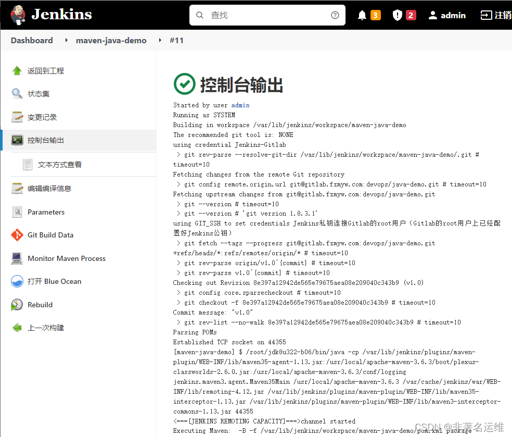Image resolution: width=512 pixels, height=437 pixels.
Task: Click the Git Build Data icon
Action: (17, 235)
